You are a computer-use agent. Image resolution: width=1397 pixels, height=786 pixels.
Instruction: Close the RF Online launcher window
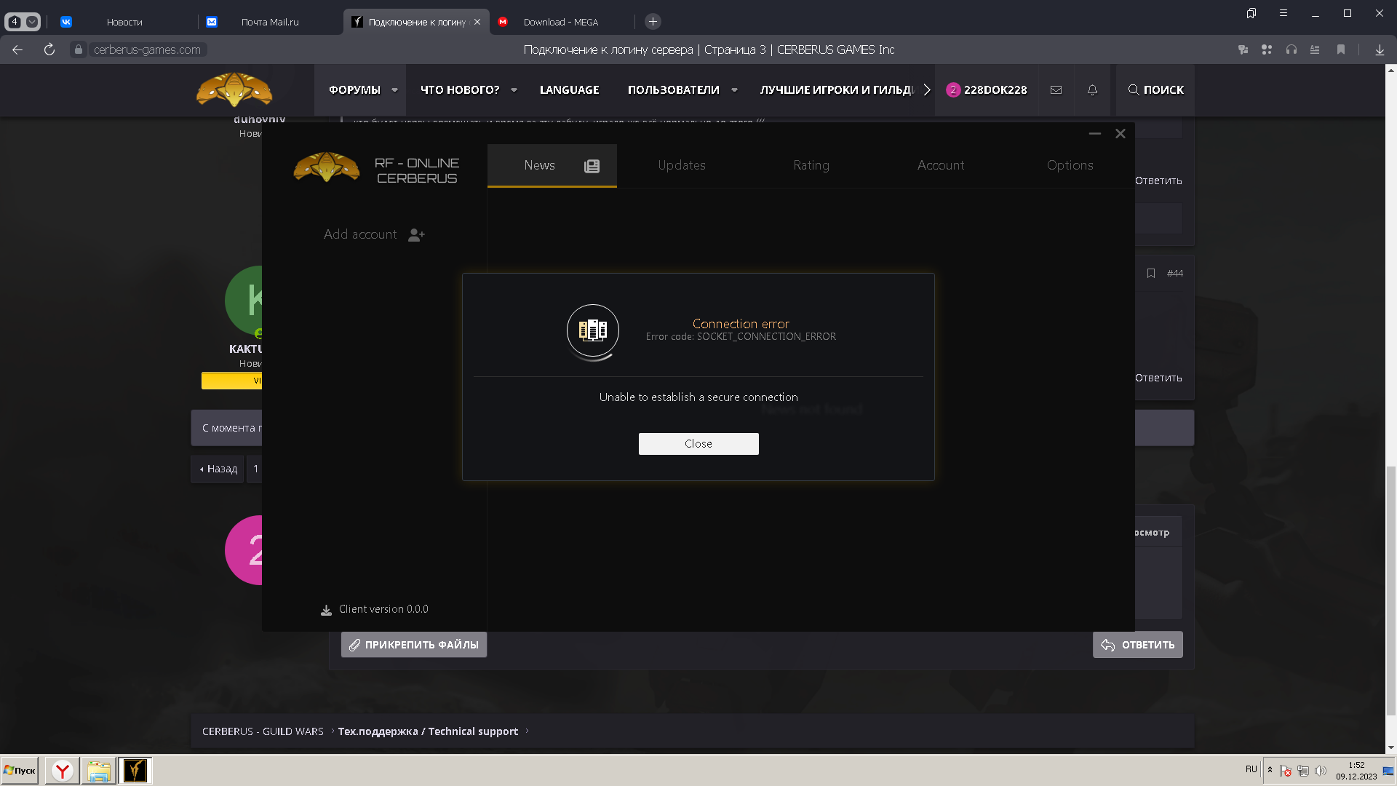pyautogui.click(x=1121, y=134)
